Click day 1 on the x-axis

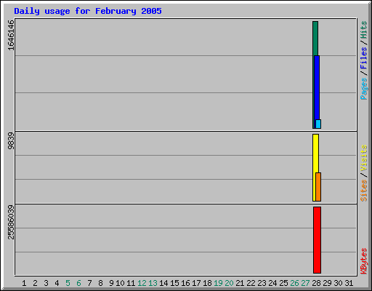click(x=24, y=283)
